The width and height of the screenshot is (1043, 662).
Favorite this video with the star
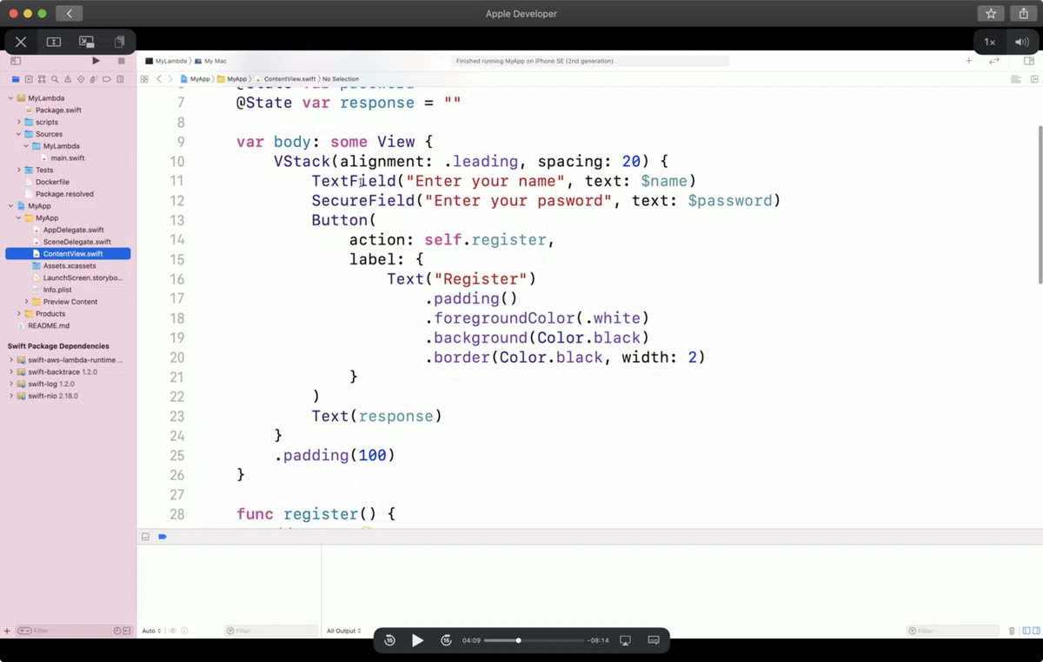(x=990, y=13)
